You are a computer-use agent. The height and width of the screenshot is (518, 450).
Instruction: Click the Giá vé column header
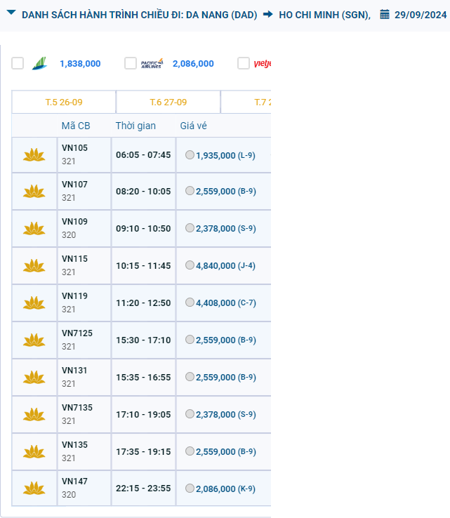tap(193, 126)
